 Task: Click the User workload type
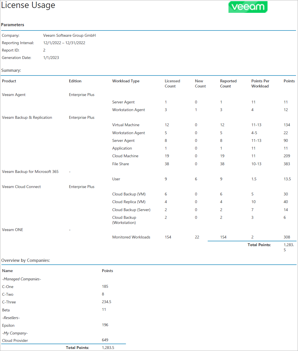tap(116, 179)
